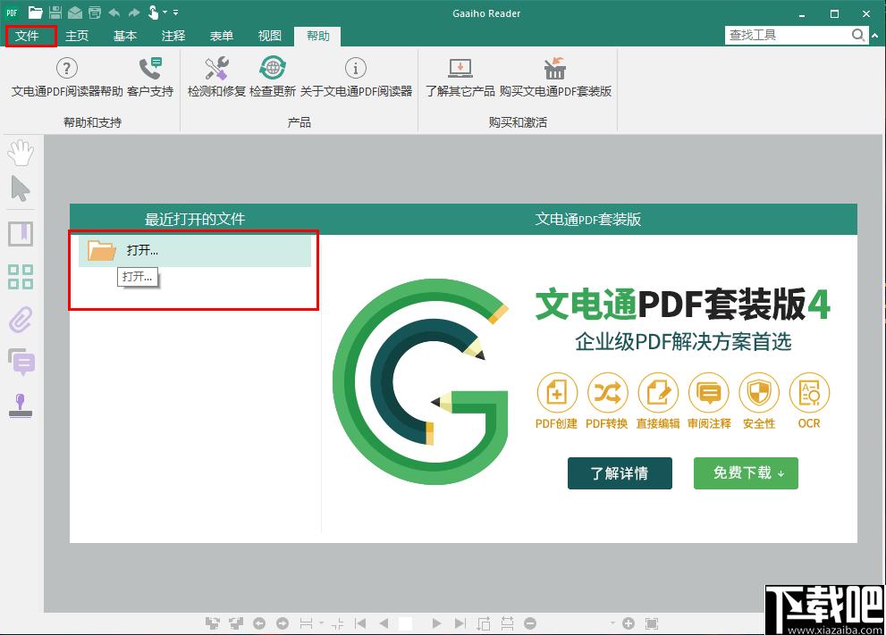Select the 帮助 ribbon tab
Viewport: 886px width, 635px height.
(x=317, y=36)
